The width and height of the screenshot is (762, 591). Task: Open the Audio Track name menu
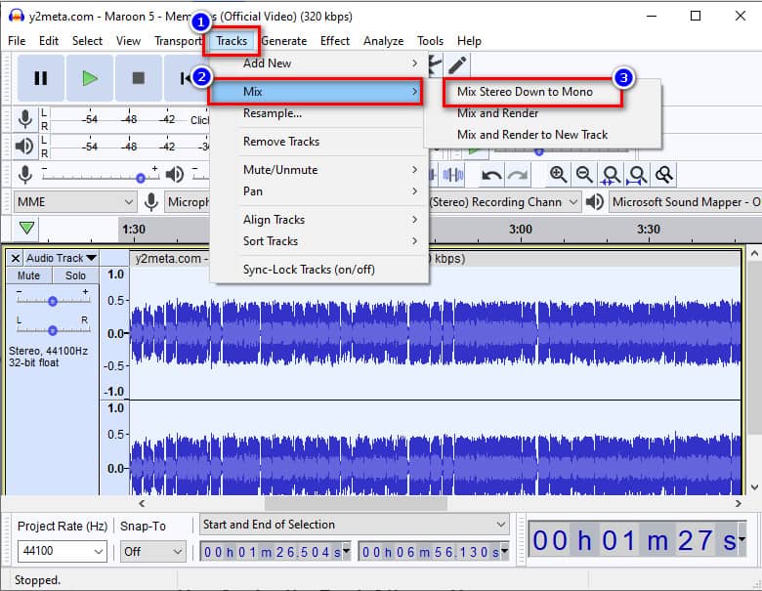pos(61,258)
